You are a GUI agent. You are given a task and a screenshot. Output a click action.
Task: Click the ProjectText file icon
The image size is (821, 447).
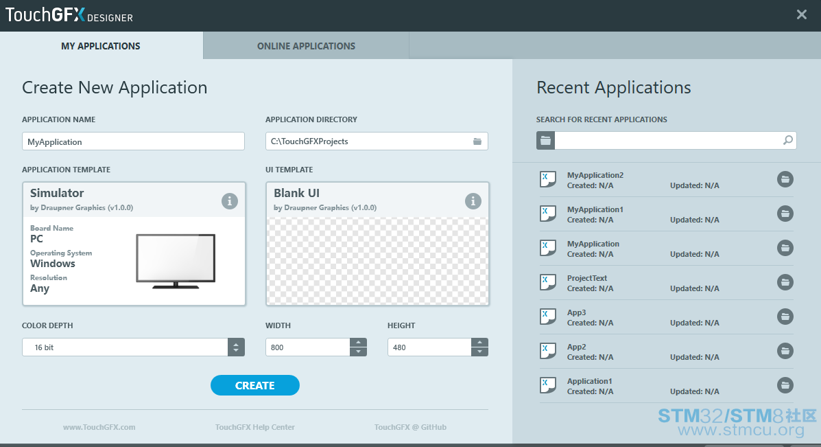(x=548, y=282)
